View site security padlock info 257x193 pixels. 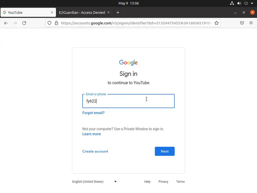[x=56, y=23]
